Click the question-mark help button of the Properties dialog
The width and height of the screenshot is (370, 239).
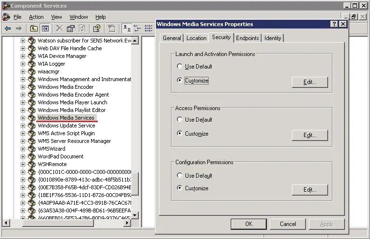(x=334, y=24)
